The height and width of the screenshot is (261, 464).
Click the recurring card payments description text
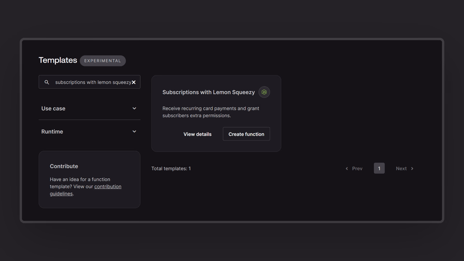[211, 112]
